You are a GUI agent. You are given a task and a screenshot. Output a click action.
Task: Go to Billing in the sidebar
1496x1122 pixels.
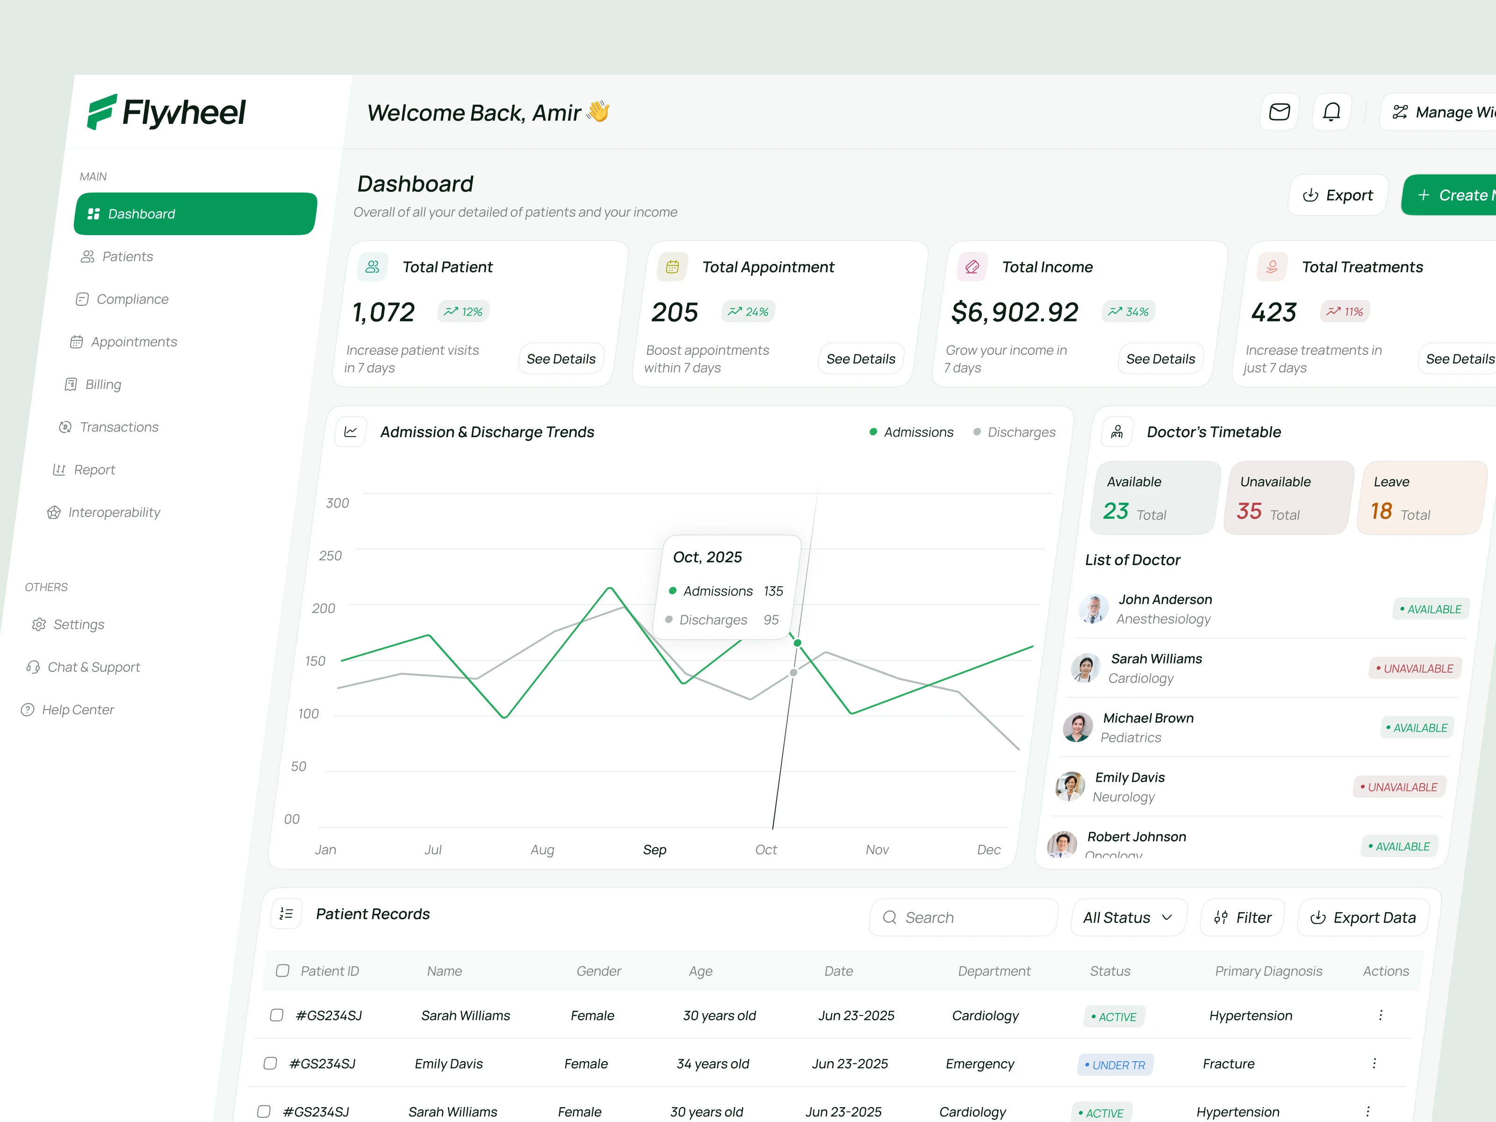pyautogui.click(x=103, y=384)
